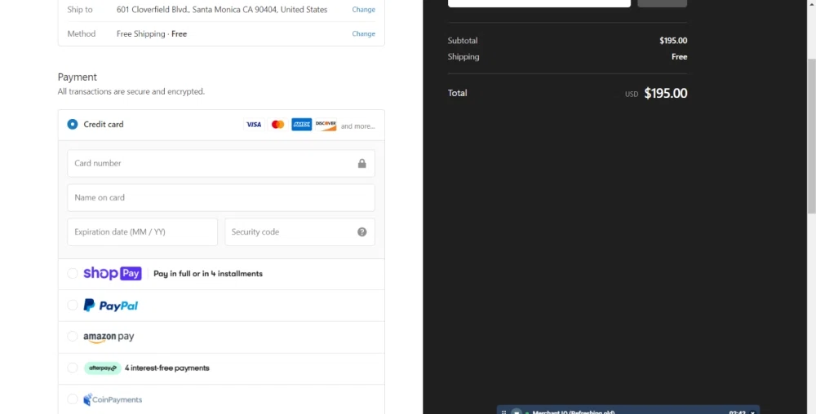Click the Expiration date field
This screenshot has height=414, width=816.
(142, 232)
